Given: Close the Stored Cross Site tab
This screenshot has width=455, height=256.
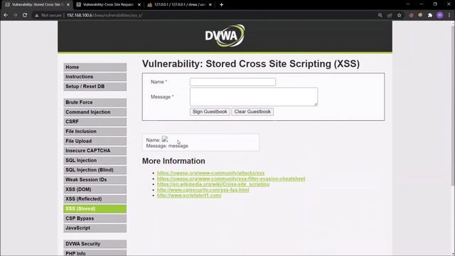Looking at the screenshot, I should [68, 5].
